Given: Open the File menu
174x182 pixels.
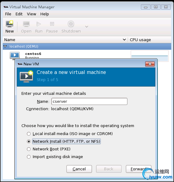Looking at the screenshot, I should point(8,14).
